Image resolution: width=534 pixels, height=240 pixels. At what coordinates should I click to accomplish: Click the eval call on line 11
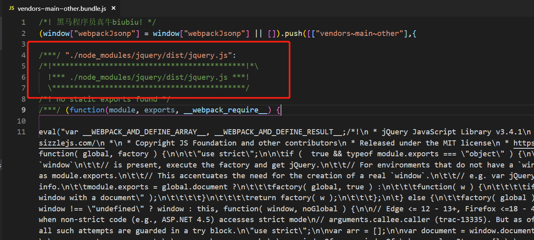(48, 132)
